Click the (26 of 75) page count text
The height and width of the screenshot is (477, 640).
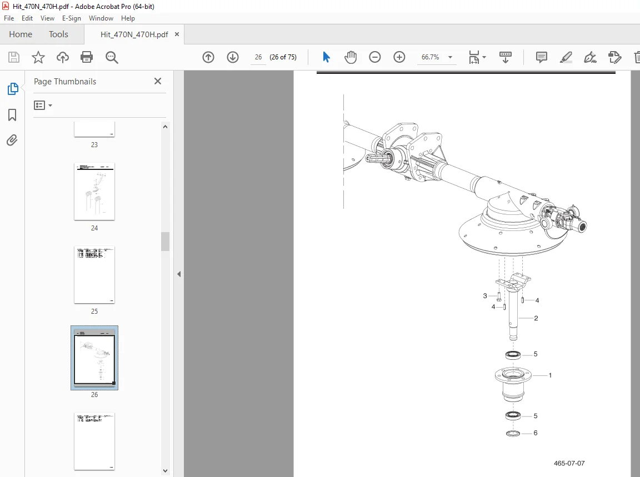click(283, 57)
